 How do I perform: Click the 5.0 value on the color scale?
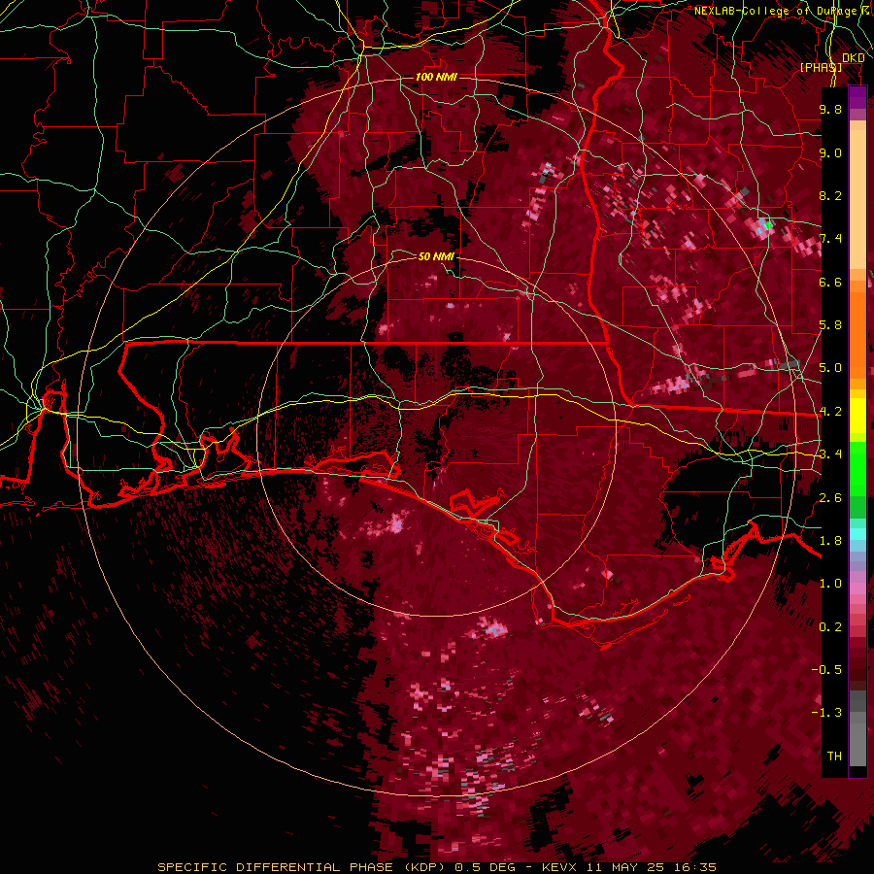[830, 368]
